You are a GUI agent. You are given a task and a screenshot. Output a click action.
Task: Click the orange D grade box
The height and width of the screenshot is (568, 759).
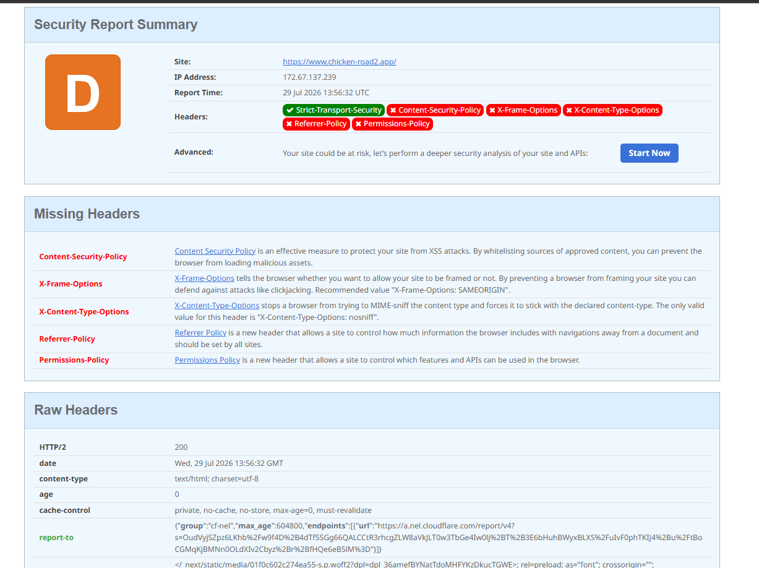point(83,92)
